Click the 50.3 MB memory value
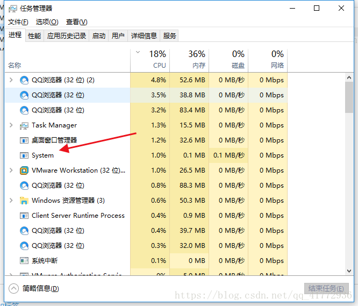Viewport: 358px width, 306px height. click(192, 201)
